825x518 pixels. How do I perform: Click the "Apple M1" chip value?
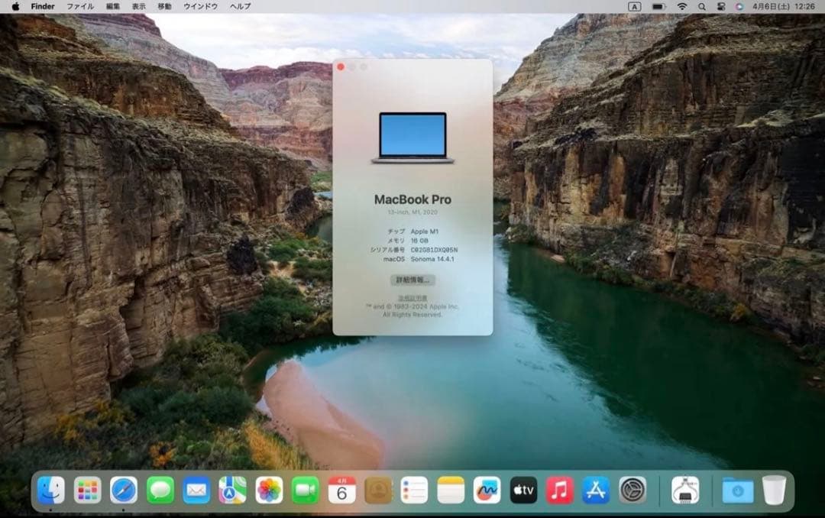click(x=425, y=231)
